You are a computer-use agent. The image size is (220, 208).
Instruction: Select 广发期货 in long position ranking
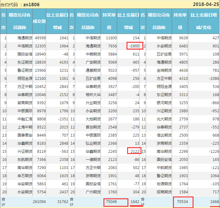[93, 62]
